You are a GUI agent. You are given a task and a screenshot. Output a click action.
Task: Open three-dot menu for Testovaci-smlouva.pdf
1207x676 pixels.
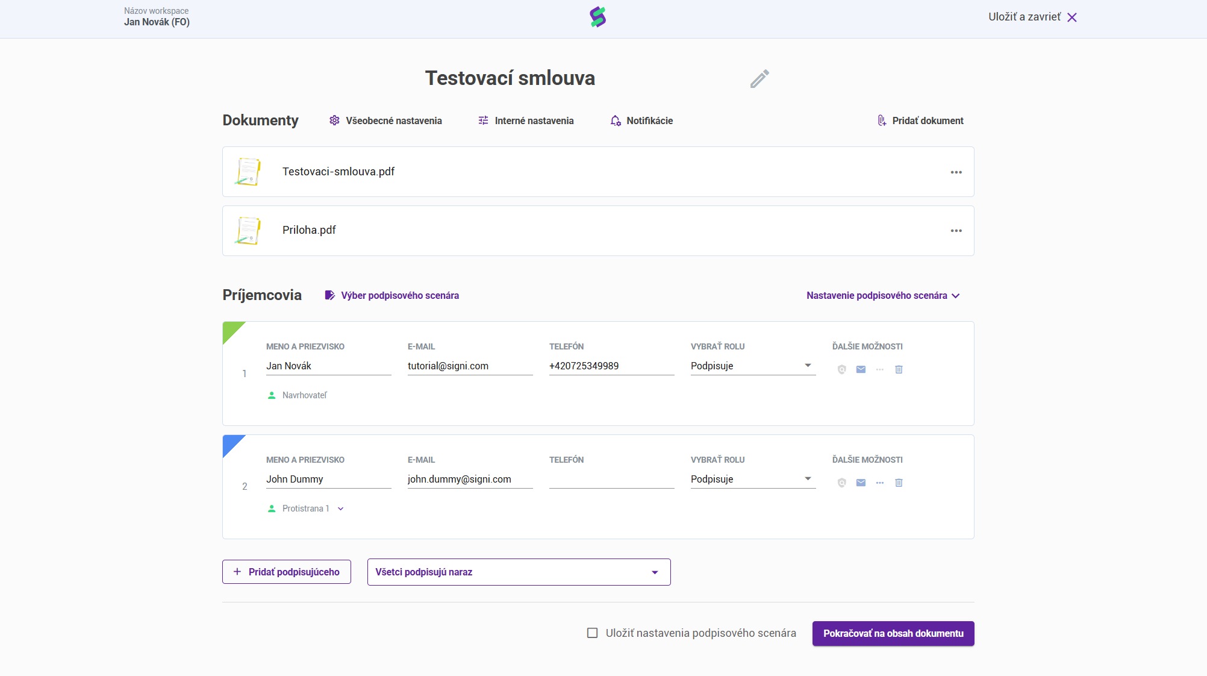pyautogui.click(x=956, y=172)
